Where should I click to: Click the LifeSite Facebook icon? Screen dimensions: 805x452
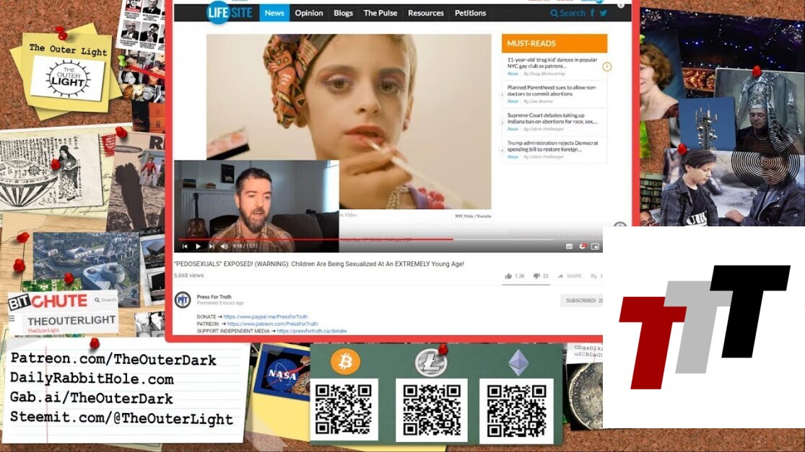(593, 13)
